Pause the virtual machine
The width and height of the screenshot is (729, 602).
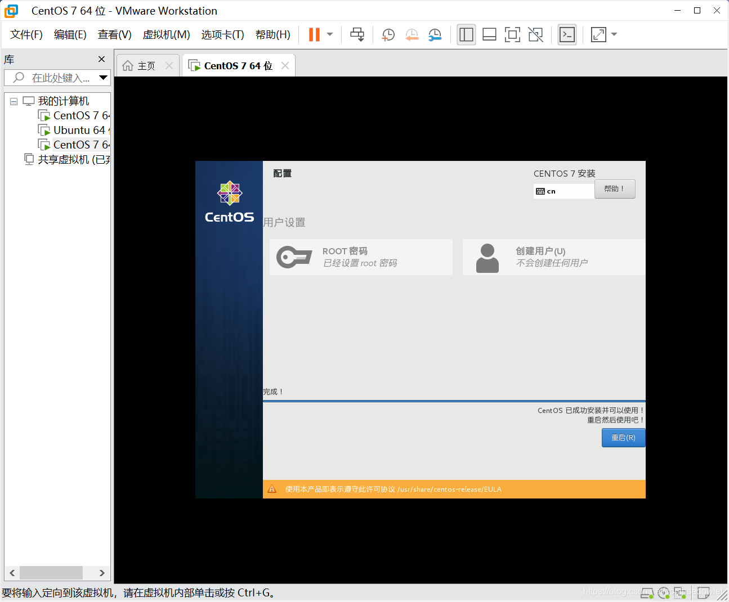tap(314, 34)
